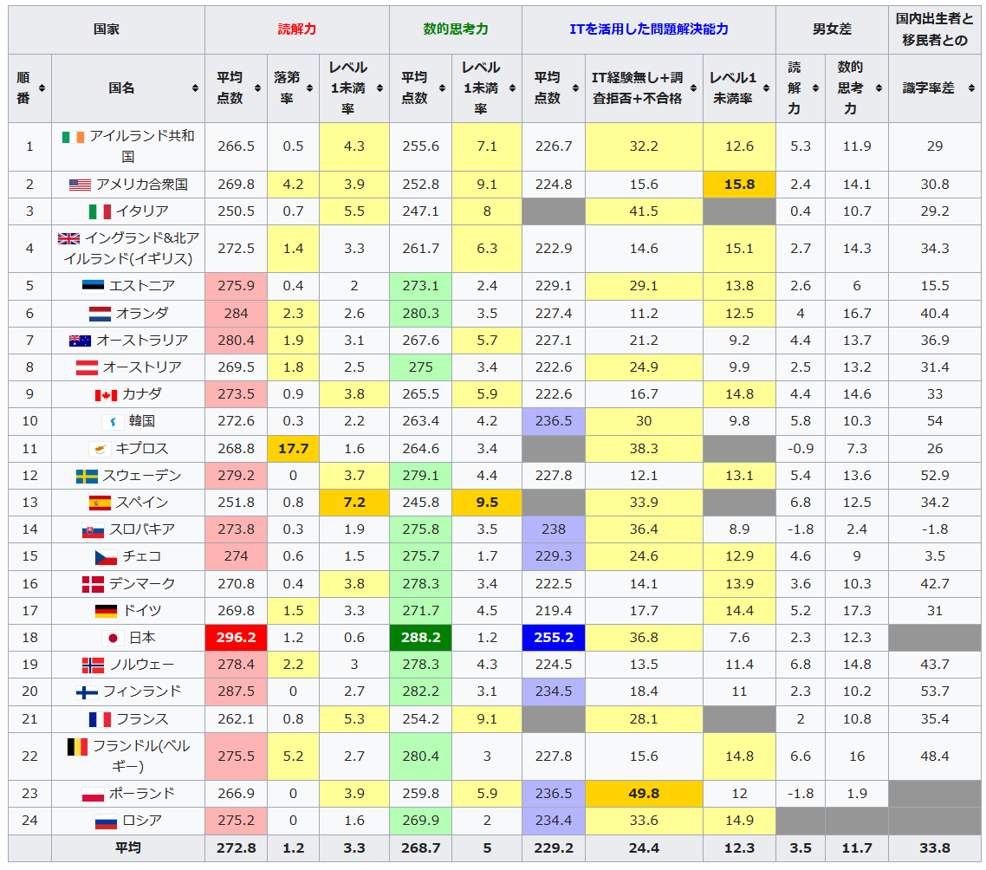Sort by 国名 column sort arrows
The height and width of the screenshot is (870, 986).
pyautogui.click(x=195, y=88)
